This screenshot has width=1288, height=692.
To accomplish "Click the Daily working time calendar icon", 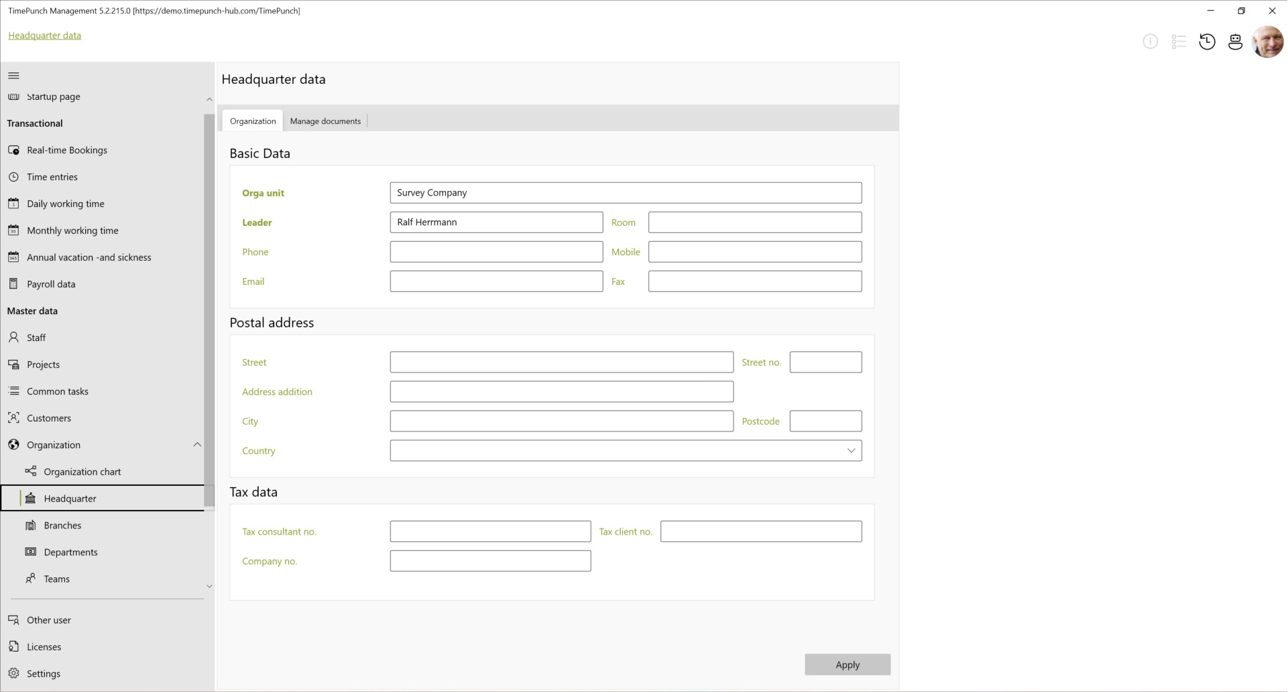I will coord(13,204).
